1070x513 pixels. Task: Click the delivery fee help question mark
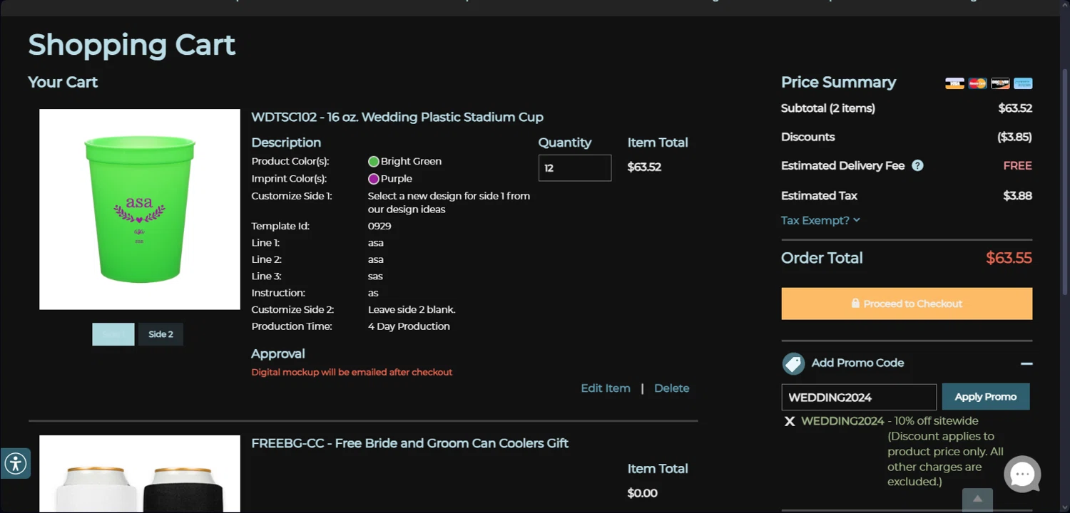917,165
